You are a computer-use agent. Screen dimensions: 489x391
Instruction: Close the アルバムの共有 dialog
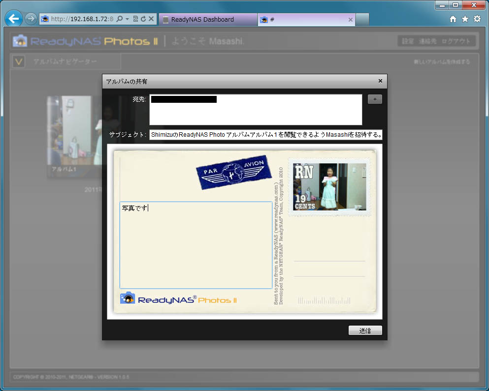(x=380, y=81)
